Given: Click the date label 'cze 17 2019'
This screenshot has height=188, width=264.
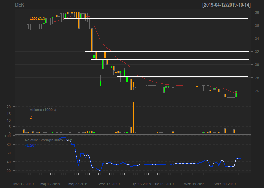Looking at the screenshot, I should click(x=109, y=184).
